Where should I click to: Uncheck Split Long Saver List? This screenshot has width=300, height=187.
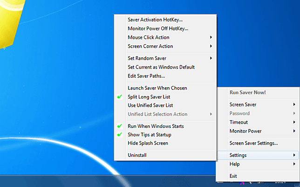pos(165,97)
